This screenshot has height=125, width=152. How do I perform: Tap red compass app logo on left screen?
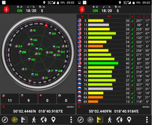[6, 9]
